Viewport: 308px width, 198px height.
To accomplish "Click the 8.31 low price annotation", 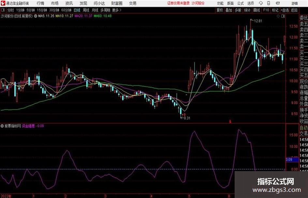I will (187, 118).
